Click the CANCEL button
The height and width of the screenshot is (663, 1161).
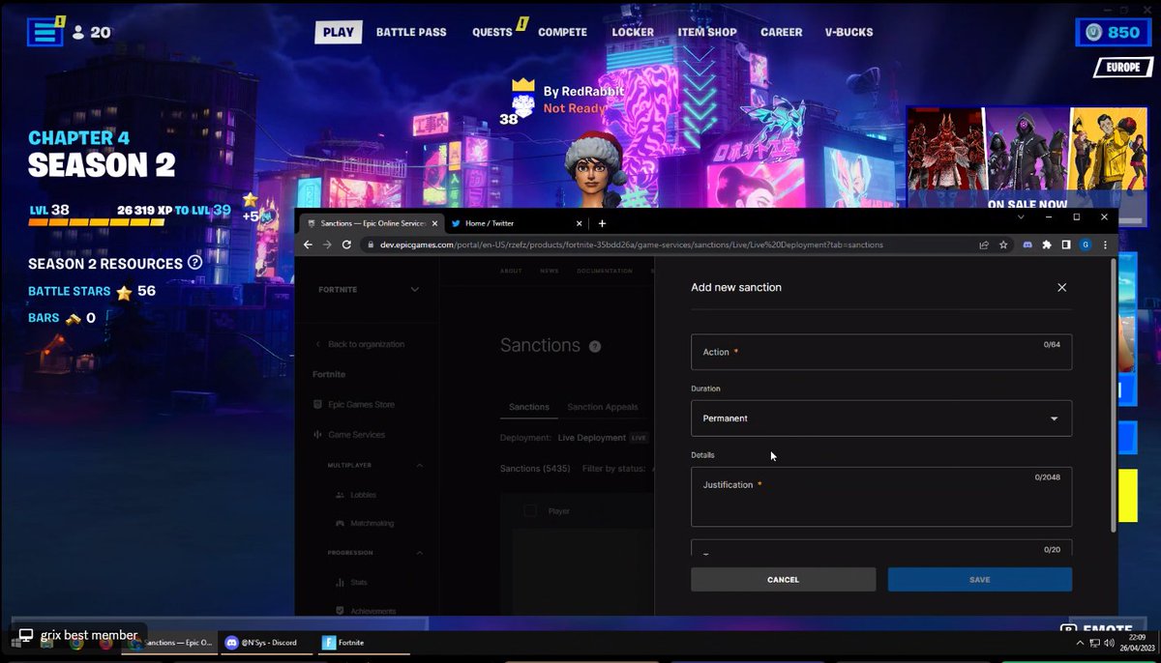point(783,579)
